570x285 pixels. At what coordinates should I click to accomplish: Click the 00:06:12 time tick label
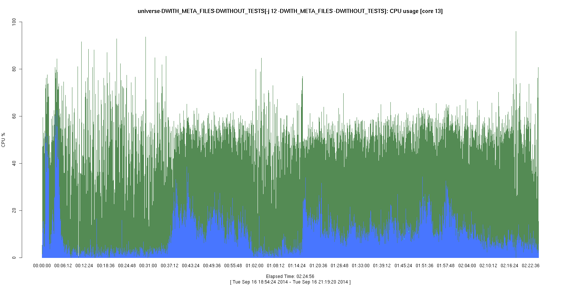pos(63,266)
